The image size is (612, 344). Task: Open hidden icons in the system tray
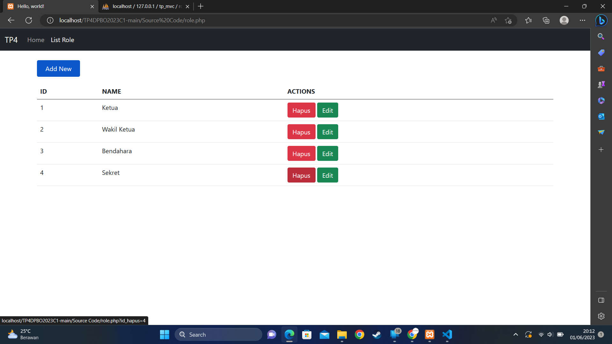pyautogui.click(x=515, y=335)
